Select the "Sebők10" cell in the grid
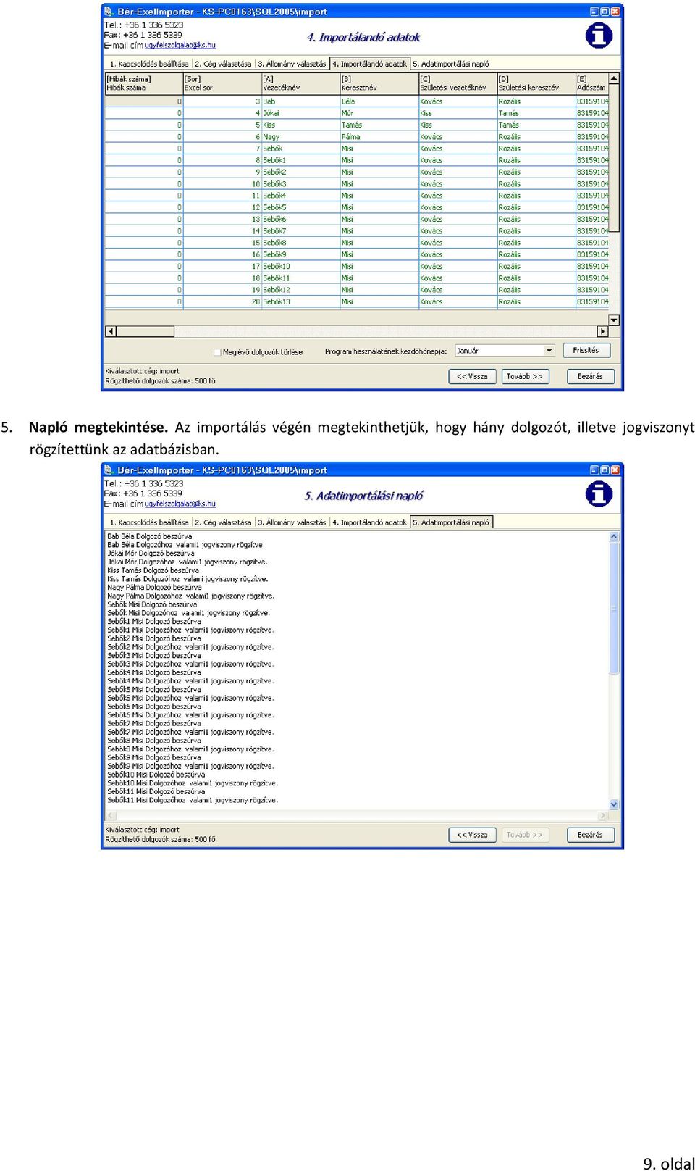The width and height of the screenshot is (695, 1171). (x=300, y=267)
